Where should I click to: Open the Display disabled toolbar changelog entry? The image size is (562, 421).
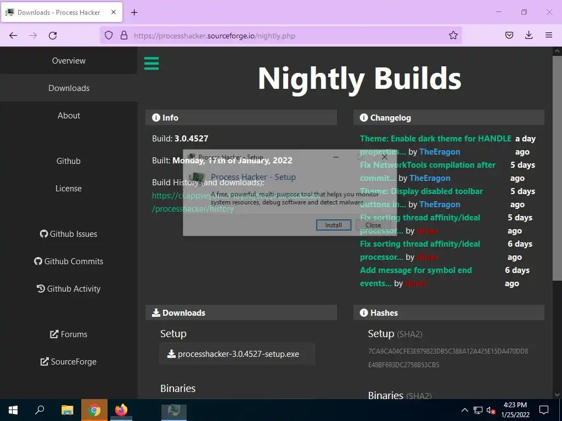coord(421,197)
